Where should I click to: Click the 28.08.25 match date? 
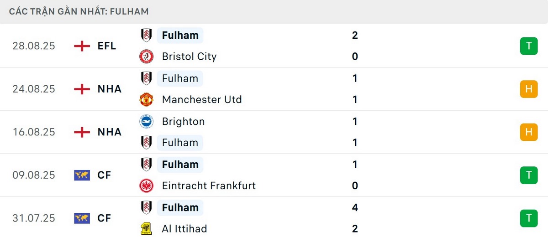pos(34,46)
